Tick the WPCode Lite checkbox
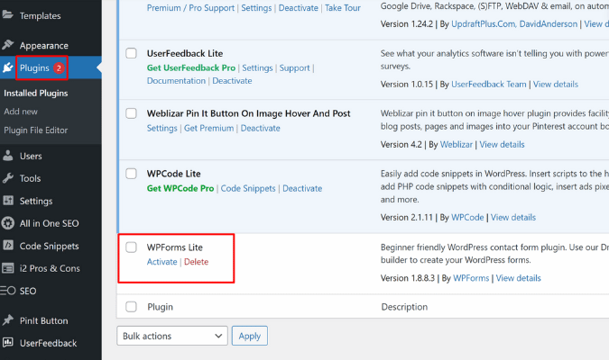Viewport: 609px width, 360px height. click(x=132, y=174)
